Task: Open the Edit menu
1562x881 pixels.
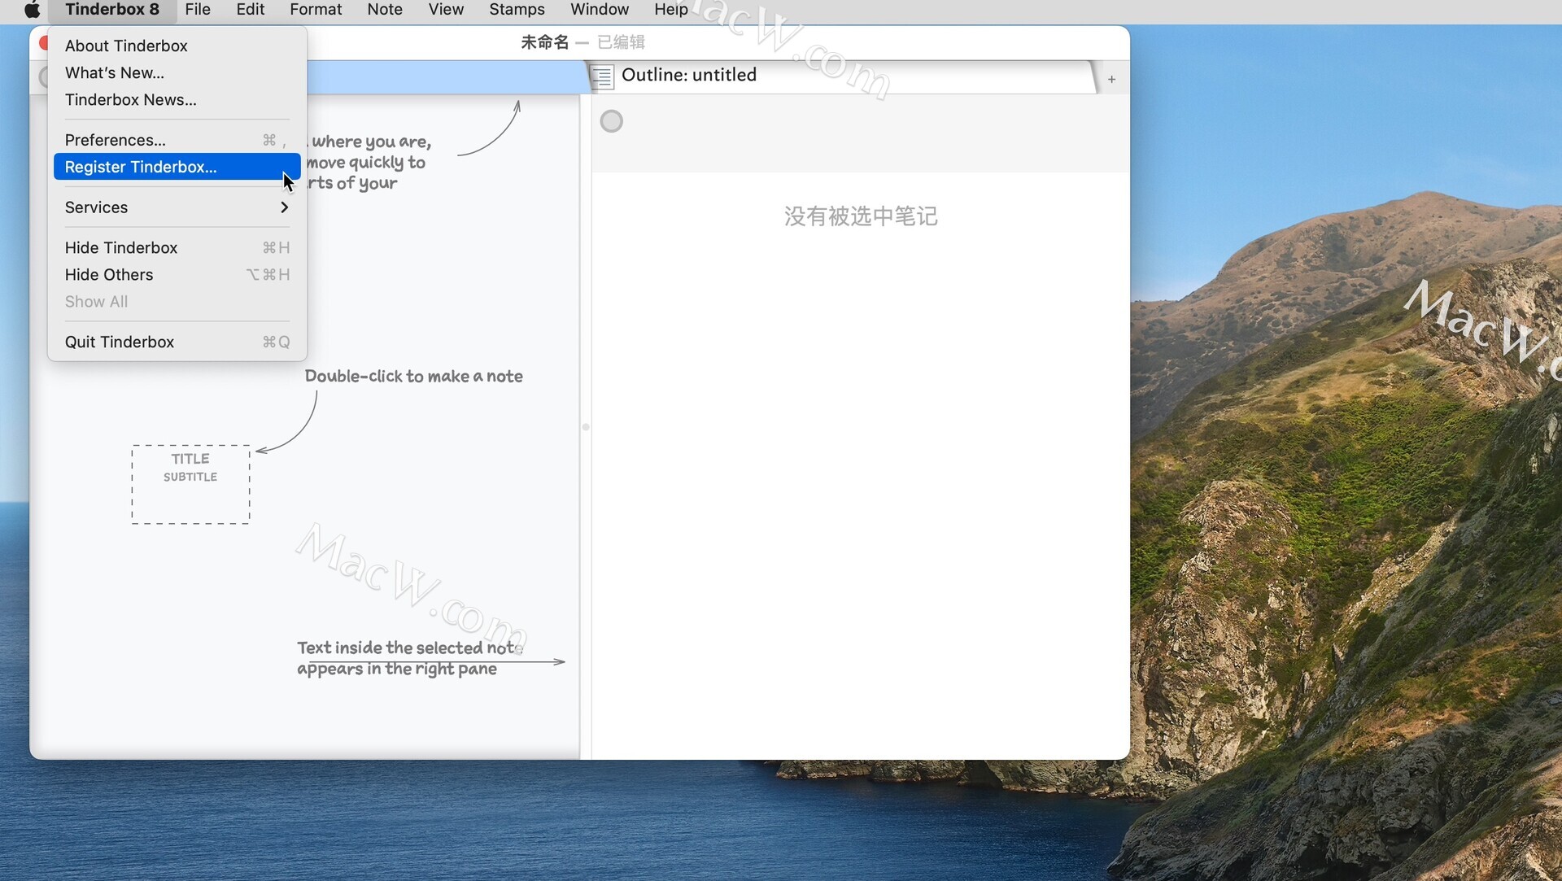Action: coord(251,10)
